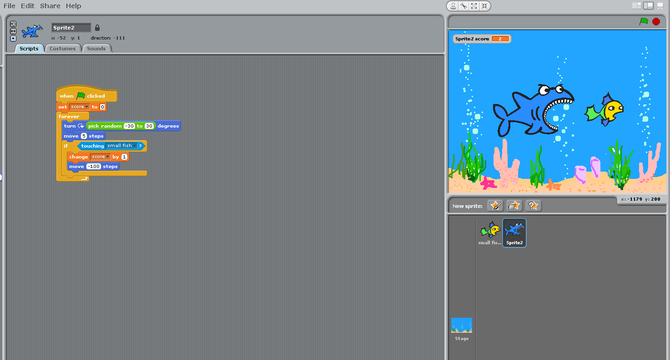Select the Shrink sprite tool
The image size is (670, 360).
pos(484,6)
